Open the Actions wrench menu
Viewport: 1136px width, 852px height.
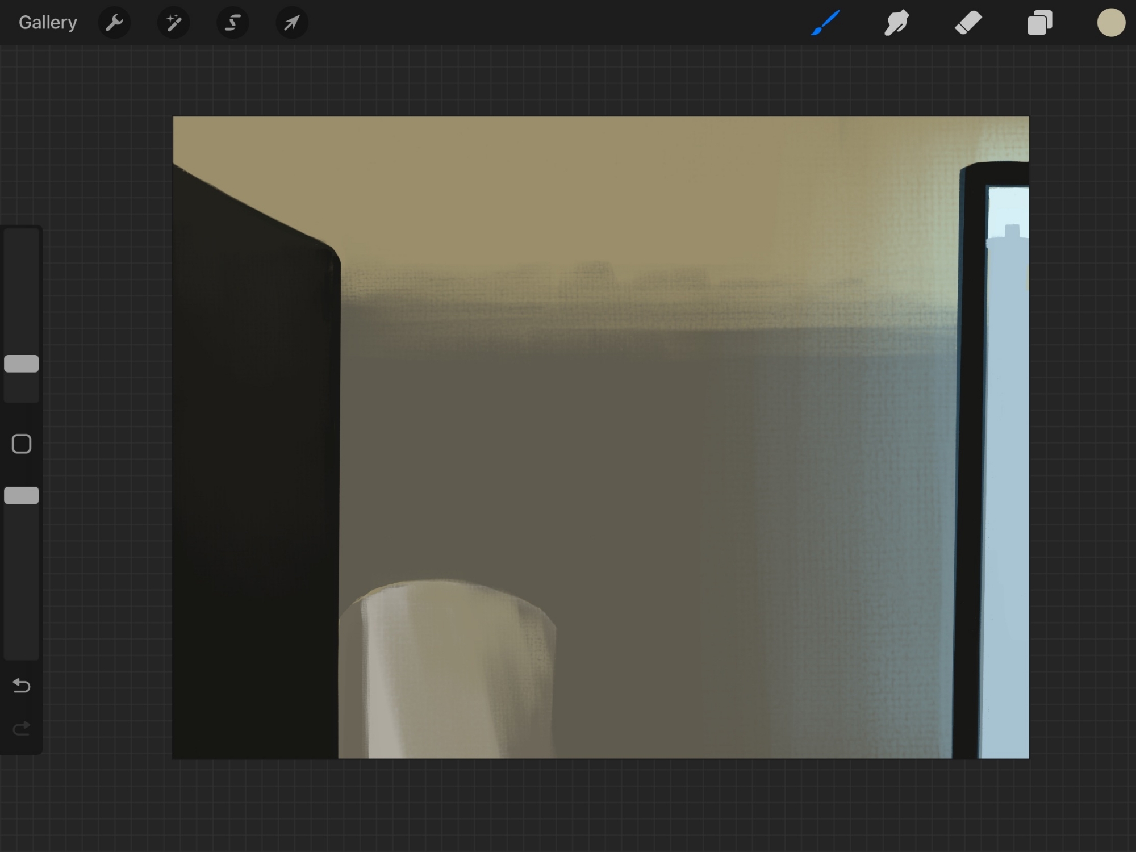coord(114,23)
